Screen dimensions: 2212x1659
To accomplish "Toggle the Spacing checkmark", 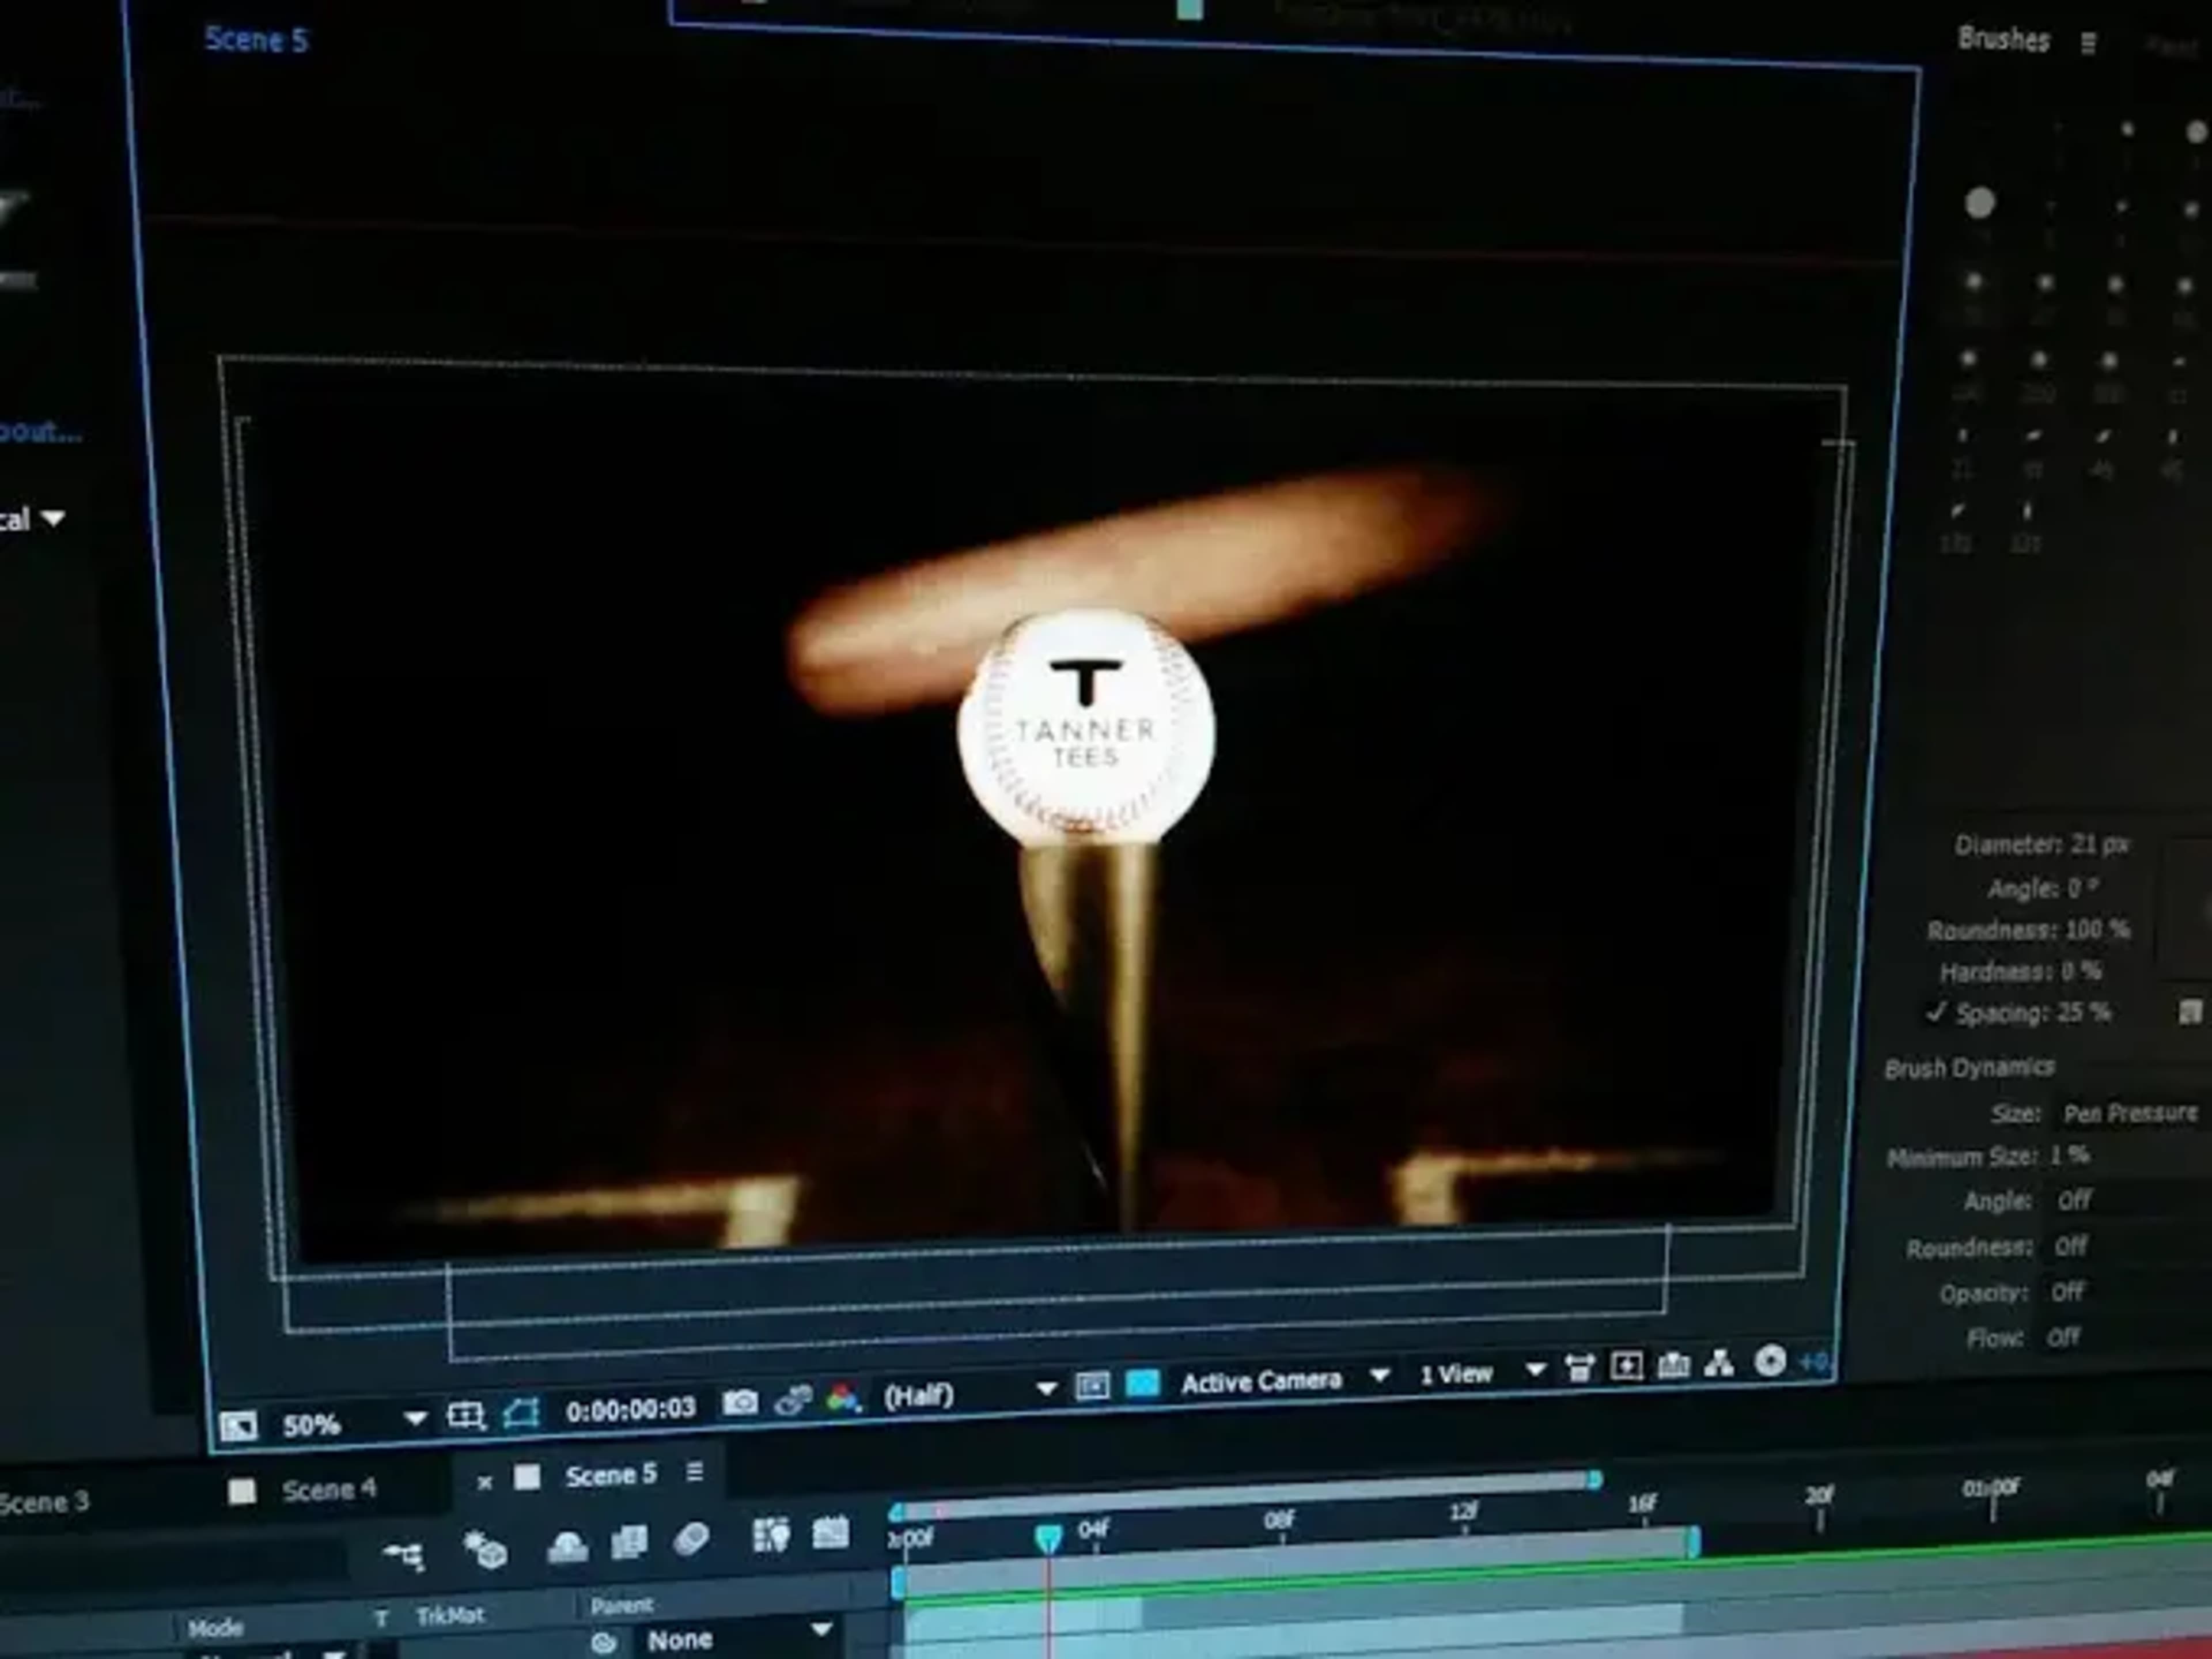I will 1936,1012.
